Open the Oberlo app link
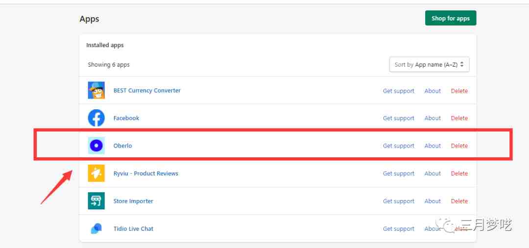This screenshot has width=529, height=248. click(x=123, y=146)
